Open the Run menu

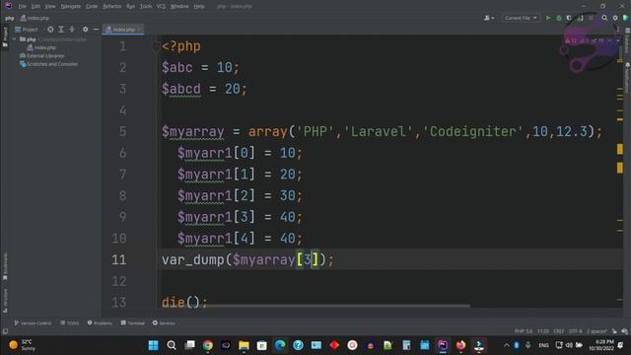[130, 7]
